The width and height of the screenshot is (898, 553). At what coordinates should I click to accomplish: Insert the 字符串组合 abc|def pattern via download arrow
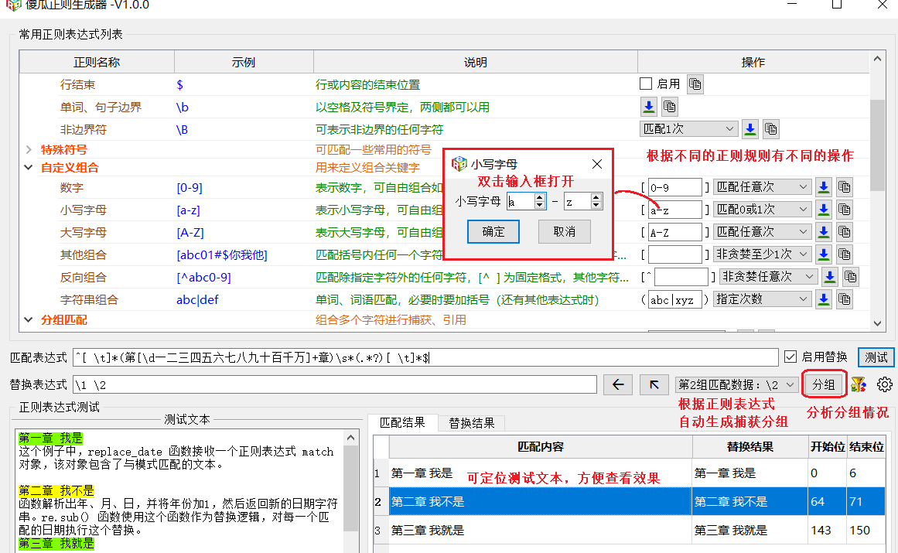pyautogui.click(x=824, y=299)
